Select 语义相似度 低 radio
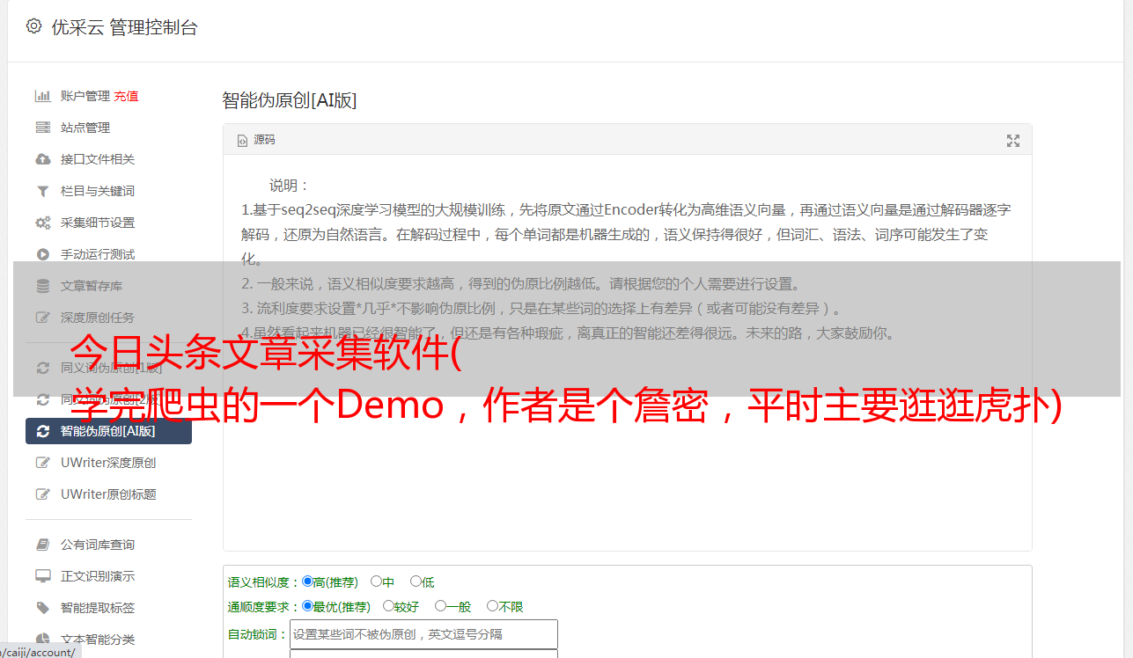The height and width of the screenshot is (658, 1133). (416, 581)
